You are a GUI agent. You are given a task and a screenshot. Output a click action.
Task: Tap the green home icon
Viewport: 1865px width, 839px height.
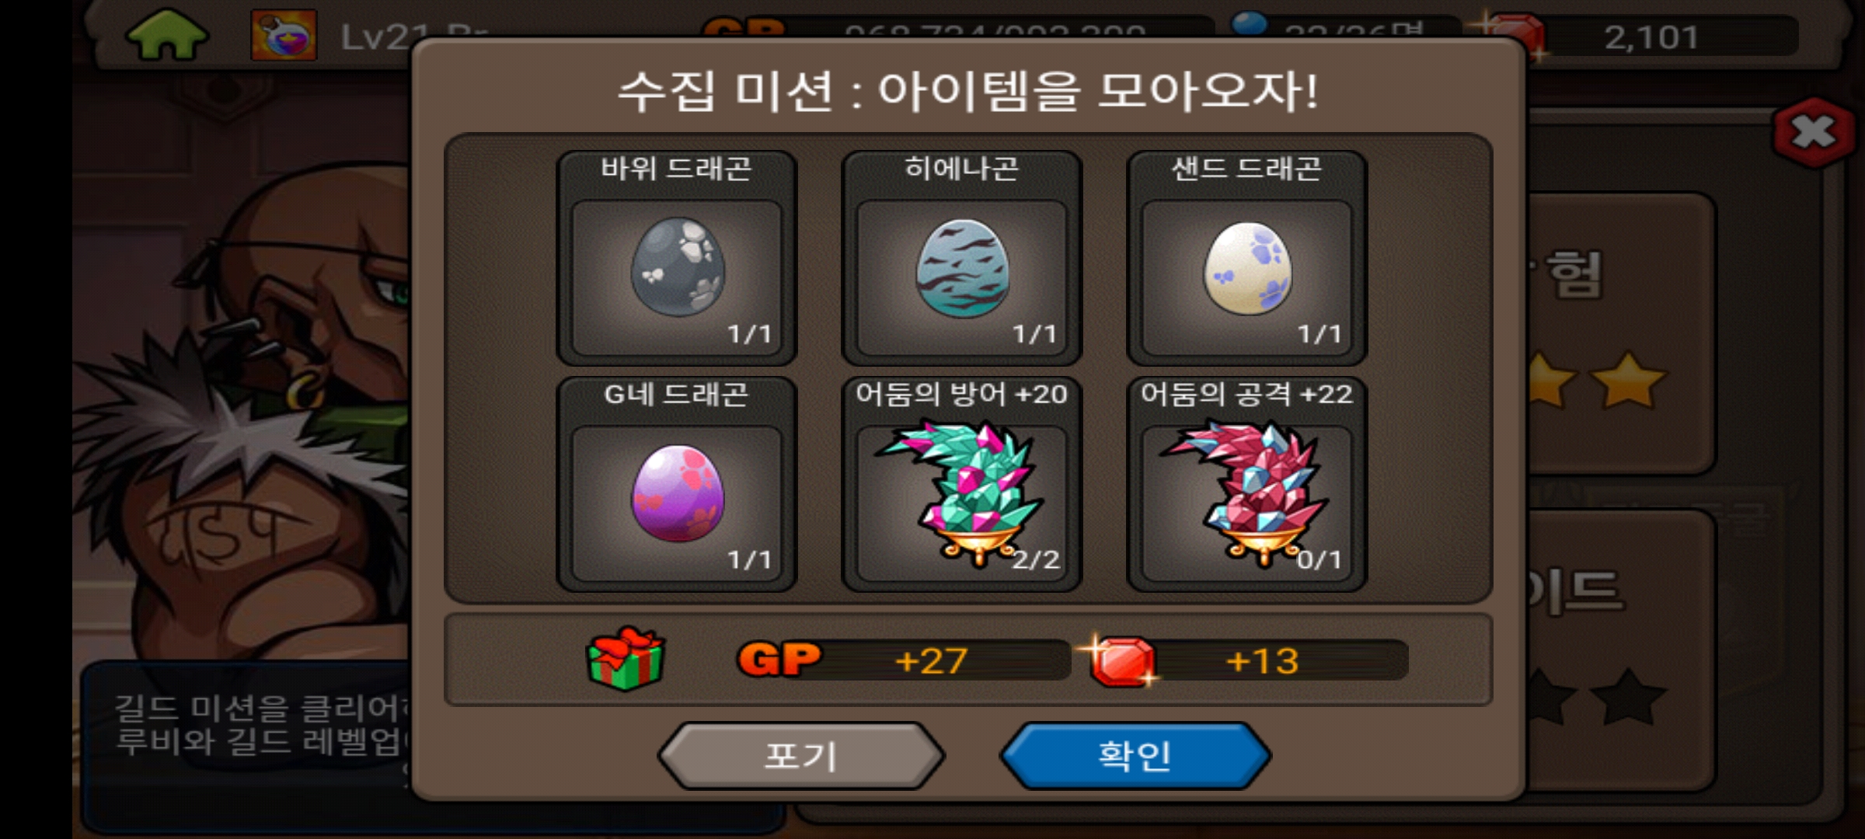tap(167, 35)
